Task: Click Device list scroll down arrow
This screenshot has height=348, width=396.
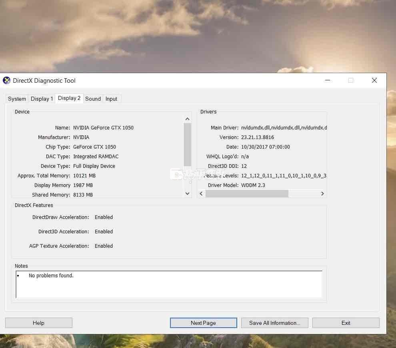Action: click(x=187, y=193)
